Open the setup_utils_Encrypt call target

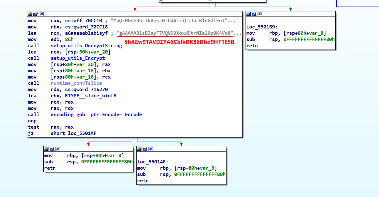point(78,58)
